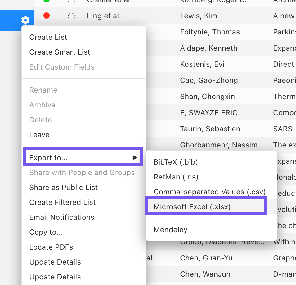Click the gear settings icon in sidebar
Screen dimensions: 296x285
25,20
